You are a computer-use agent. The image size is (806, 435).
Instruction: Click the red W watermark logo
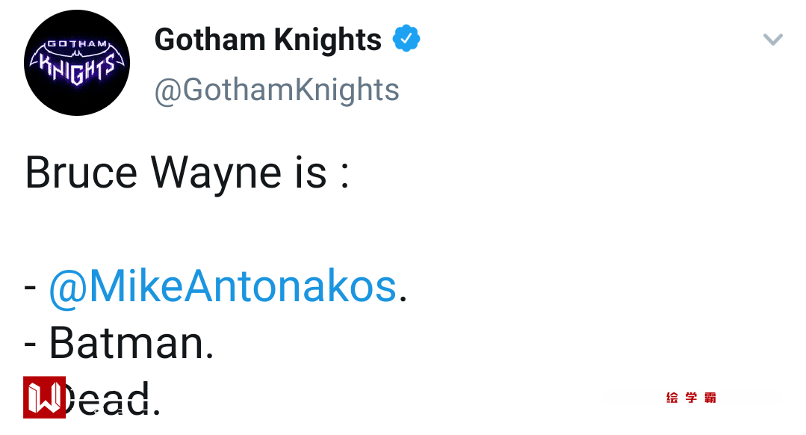pyautogui.click(x=45, y=398)
